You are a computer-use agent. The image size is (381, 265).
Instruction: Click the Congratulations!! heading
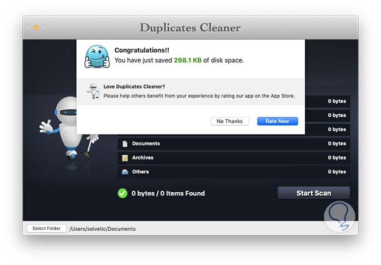pyautogui.click(x=142, y=50)
